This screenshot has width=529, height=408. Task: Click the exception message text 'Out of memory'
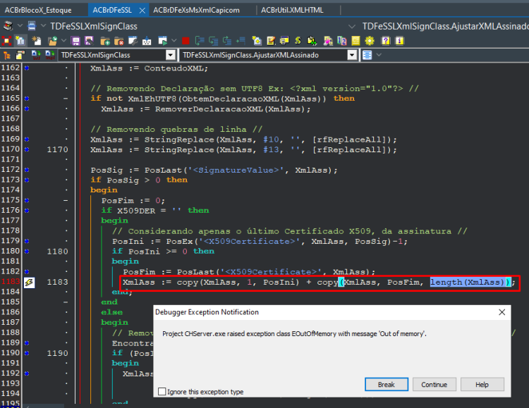(402, 334)
